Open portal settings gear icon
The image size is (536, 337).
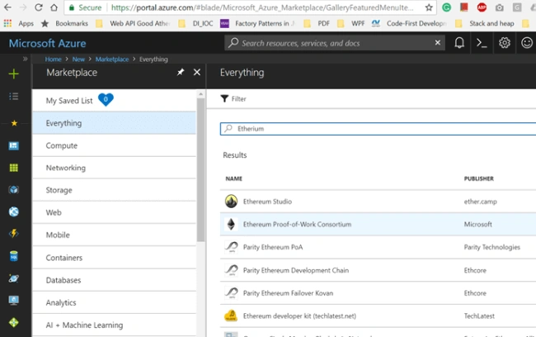pos(504,43)
